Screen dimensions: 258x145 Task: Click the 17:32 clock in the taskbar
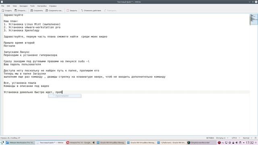(250, 143)
